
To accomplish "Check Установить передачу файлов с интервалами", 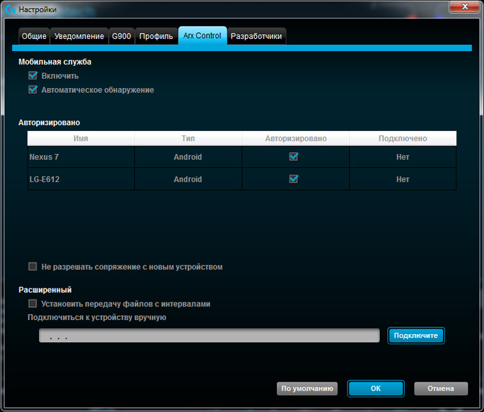I will click(32, 303).
